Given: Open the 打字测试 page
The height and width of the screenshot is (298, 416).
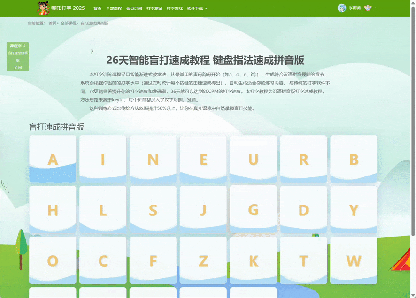Looking at the screenshot, I should (154, 8).
